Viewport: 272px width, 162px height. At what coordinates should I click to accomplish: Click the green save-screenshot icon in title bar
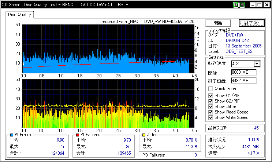point(242,5)
